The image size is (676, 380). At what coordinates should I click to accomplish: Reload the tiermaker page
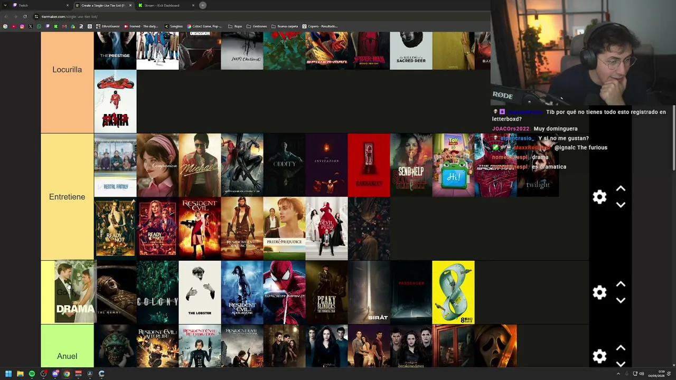[x=25, y=16]
